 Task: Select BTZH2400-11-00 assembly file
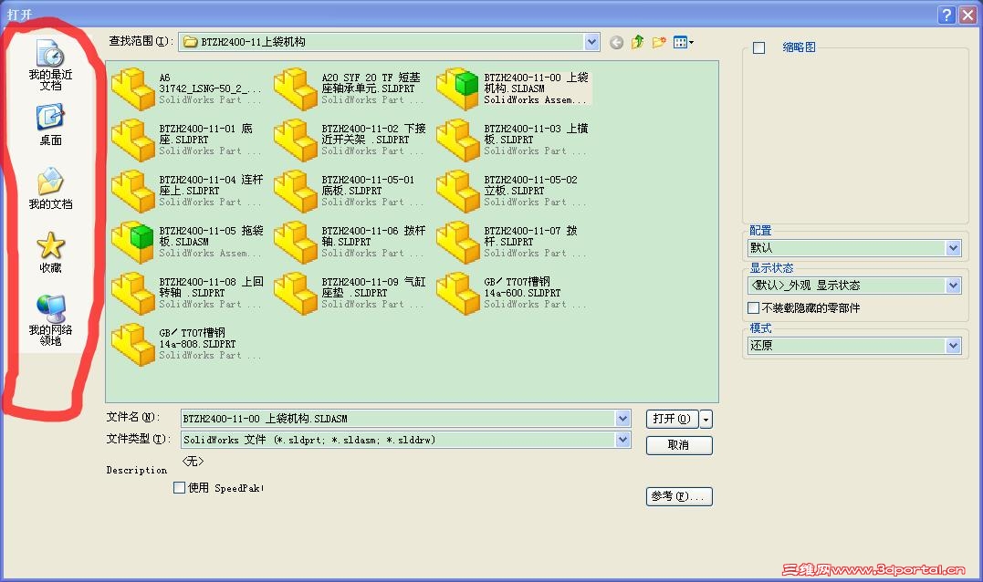514,88
